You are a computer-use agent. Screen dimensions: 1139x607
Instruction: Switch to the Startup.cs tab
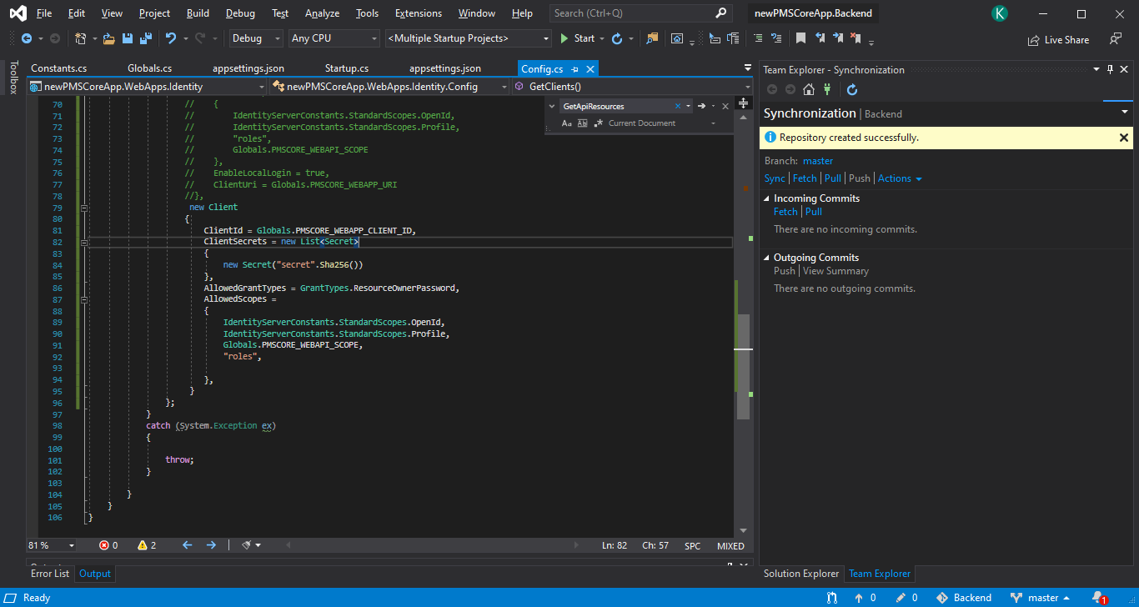(x=346, y=68)
